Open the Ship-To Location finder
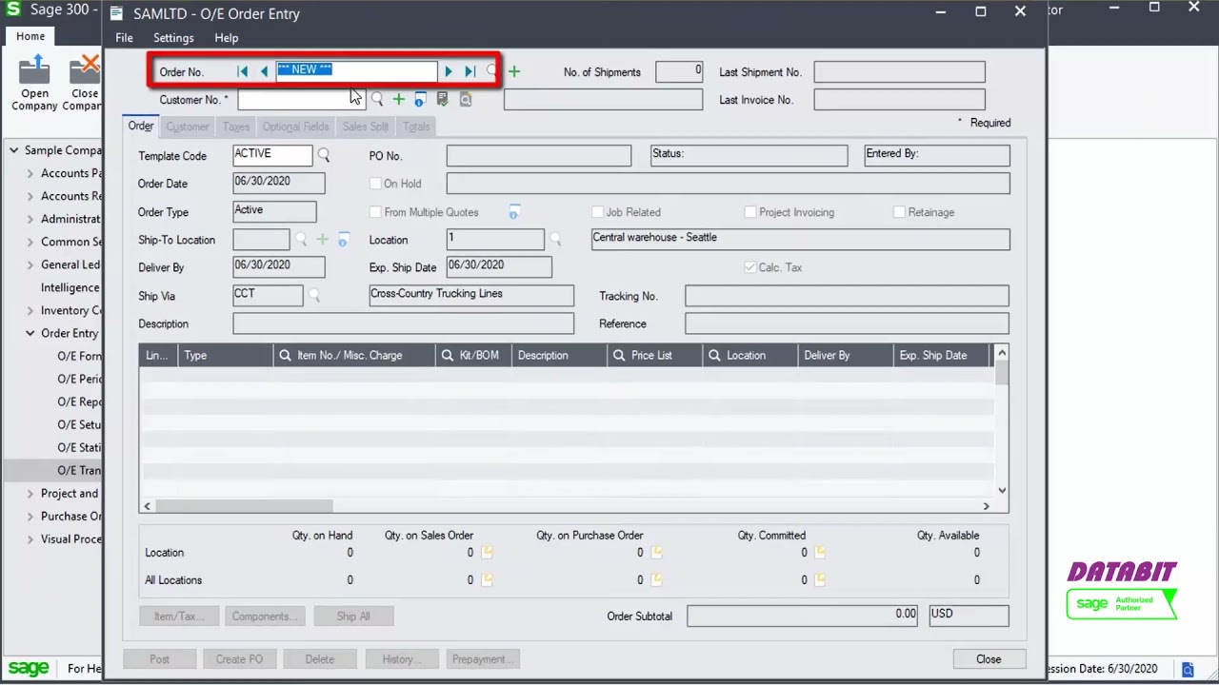This screenshot has width=1219, height=685. click(x=301, y=240)
